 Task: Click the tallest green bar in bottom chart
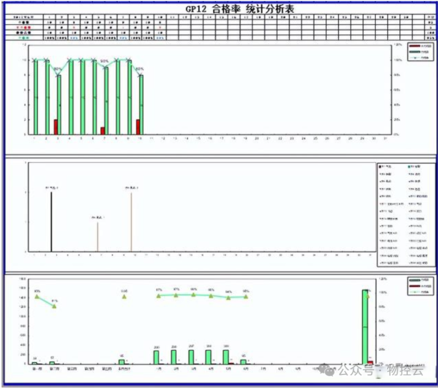point(365,326)
